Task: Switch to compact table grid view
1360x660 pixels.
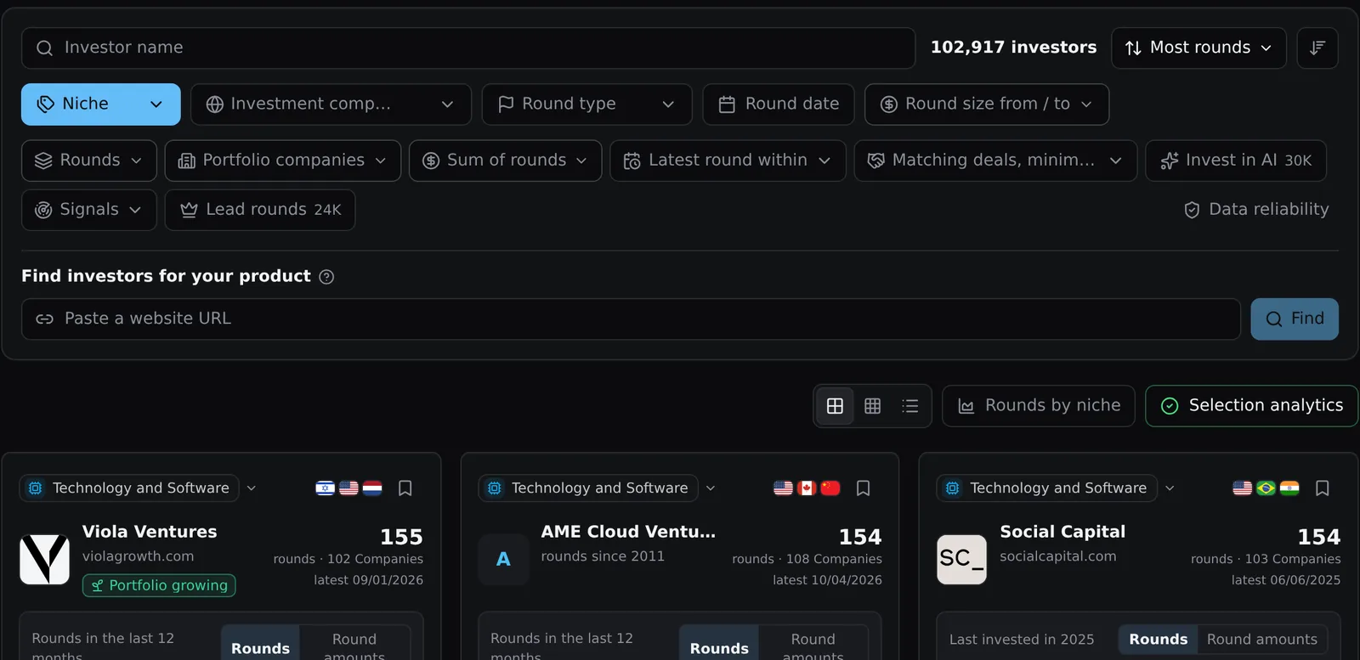Action: point(872,406)
